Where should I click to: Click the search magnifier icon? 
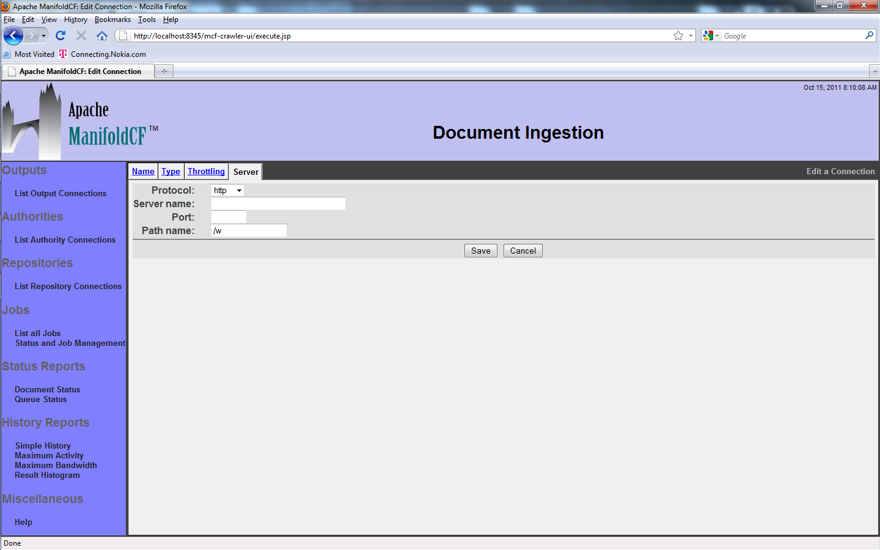(x=869, y=36)
